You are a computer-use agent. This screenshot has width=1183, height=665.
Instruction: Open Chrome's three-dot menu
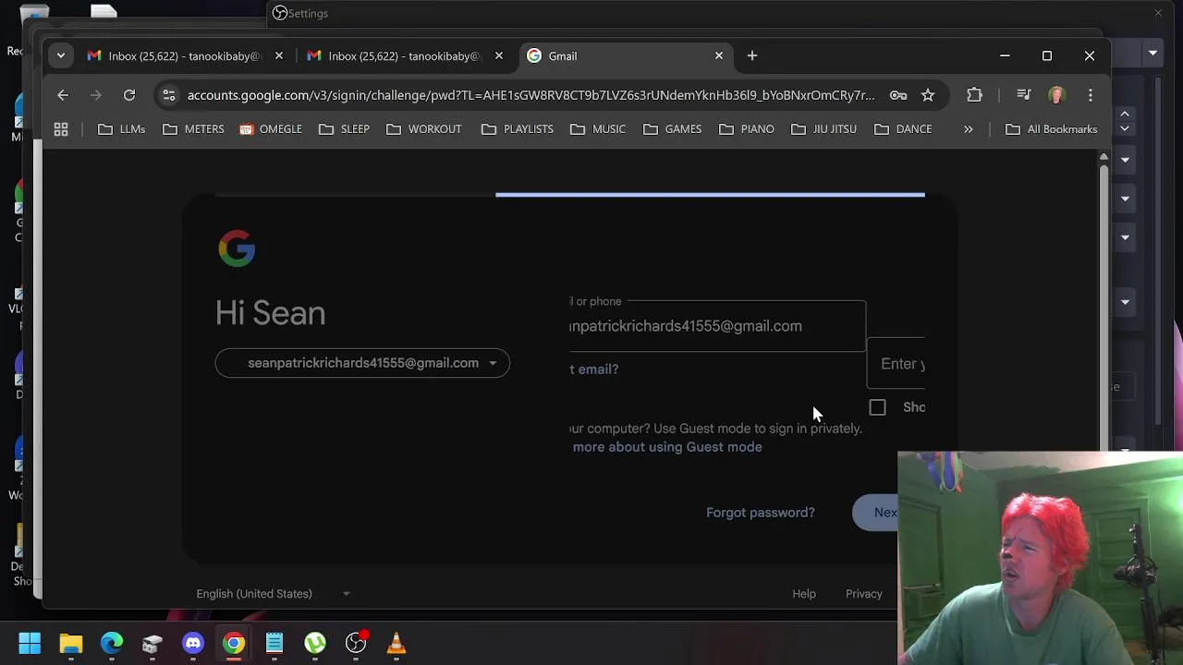[1091, 95]
